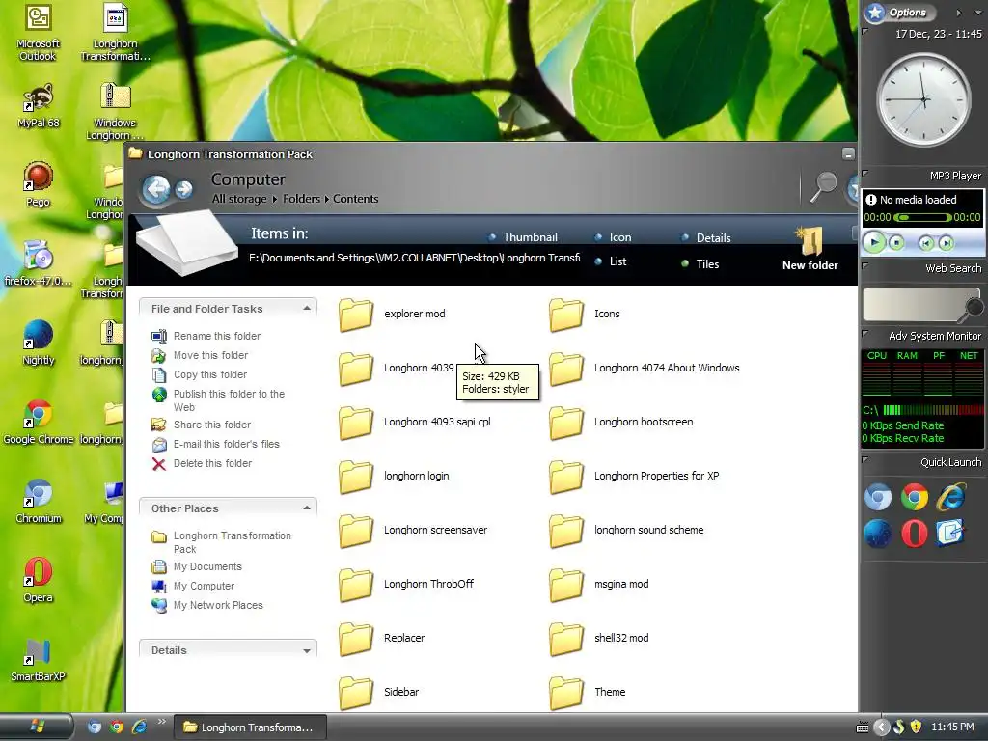Open the shell32 mod folder
Screen dimensions: 988x741
pyautogui.click(x=598, y=639)
